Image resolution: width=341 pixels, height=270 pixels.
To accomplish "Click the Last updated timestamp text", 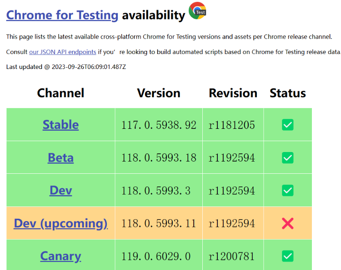I will (66, 67).
